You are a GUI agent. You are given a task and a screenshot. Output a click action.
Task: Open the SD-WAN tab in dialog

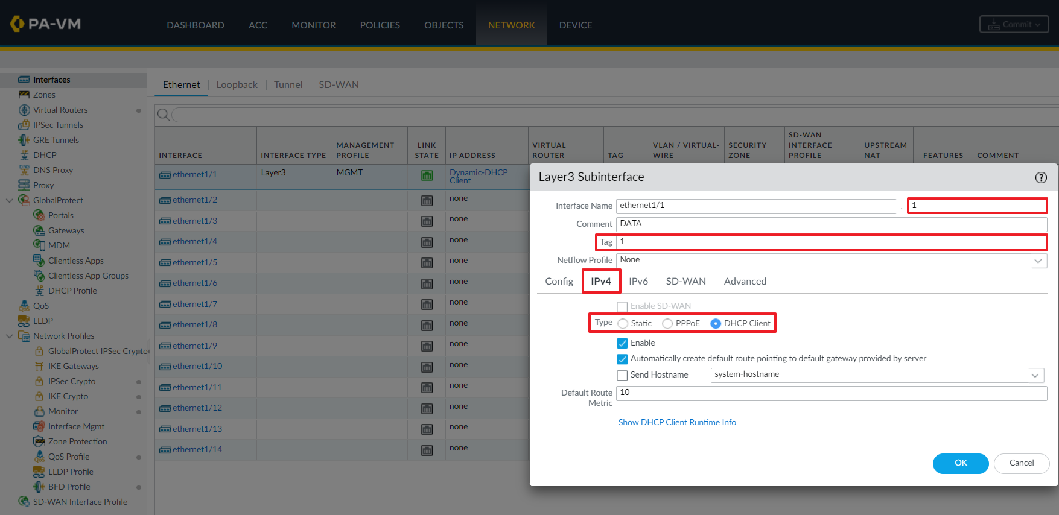(x=685, y=282)
